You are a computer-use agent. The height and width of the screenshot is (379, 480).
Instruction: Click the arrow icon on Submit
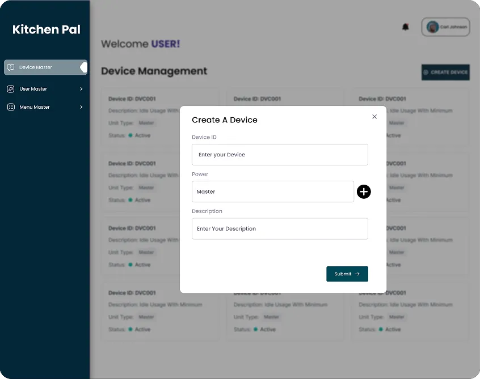point(357,274)
